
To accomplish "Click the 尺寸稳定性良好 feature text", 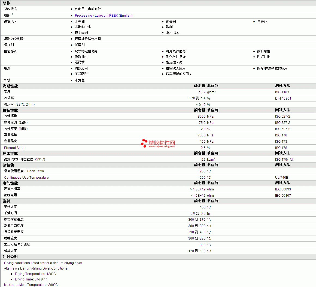I will (x=86, y=51).
